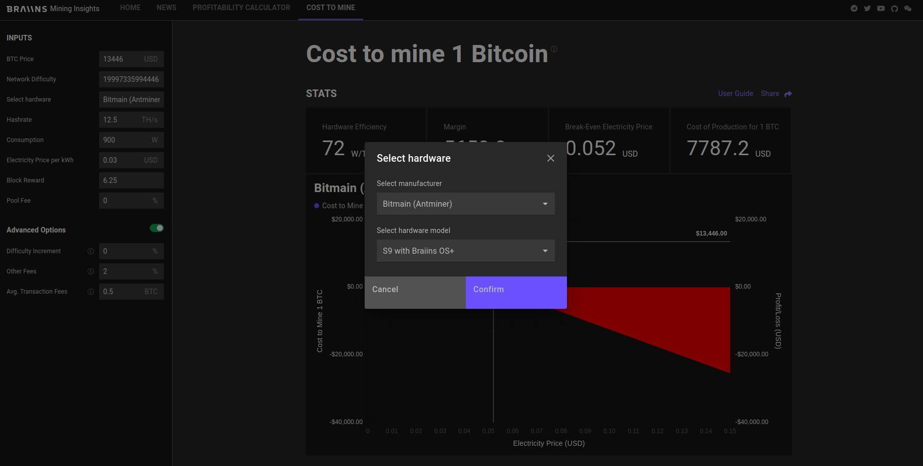Click the GitHub icon top right

[895, 8]
